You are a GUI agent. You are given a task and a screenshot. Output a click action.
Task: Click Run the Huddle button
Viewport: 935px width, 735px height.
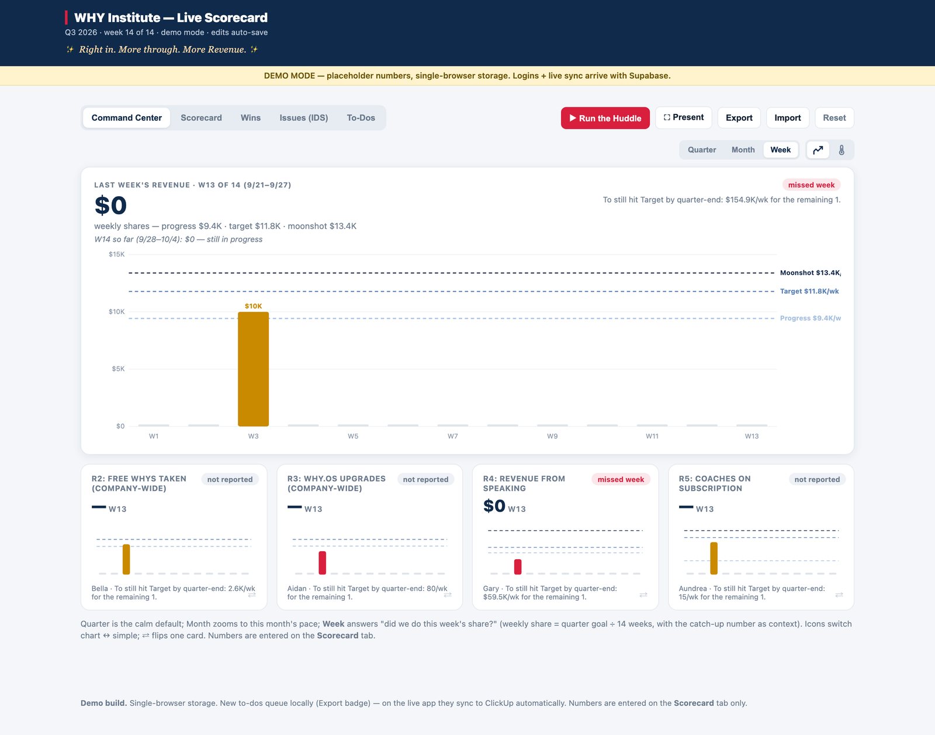[x=605, y=118]
